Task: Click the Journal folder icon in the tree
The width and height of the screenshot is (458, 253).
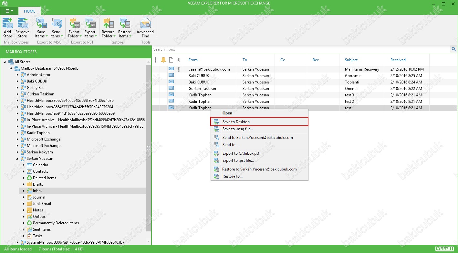Action: tap(29, 197)
